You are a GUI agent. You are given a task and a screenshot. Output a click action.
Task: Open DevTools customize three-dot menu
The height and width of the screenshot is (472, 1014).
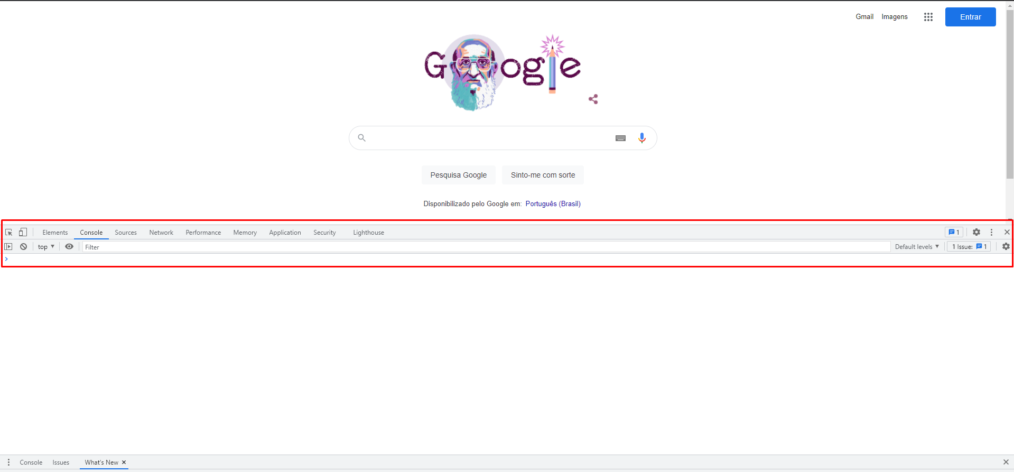coord(991,232)
